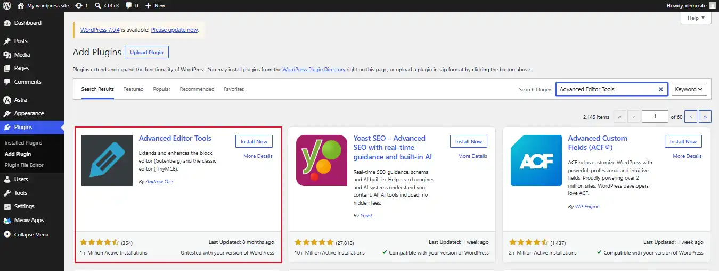Click the 2,145 items count text
Viewport: 719px width, 271px height.
pos(596,117)
